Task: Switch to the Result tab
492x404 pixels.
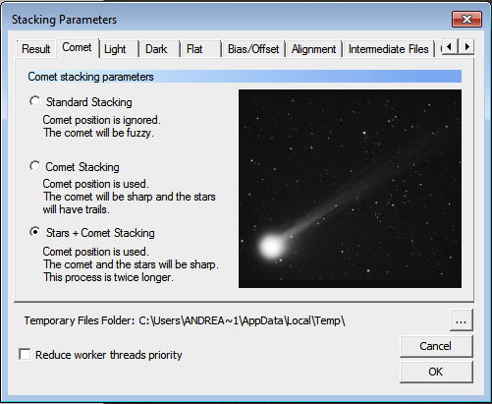Action: 35,49
